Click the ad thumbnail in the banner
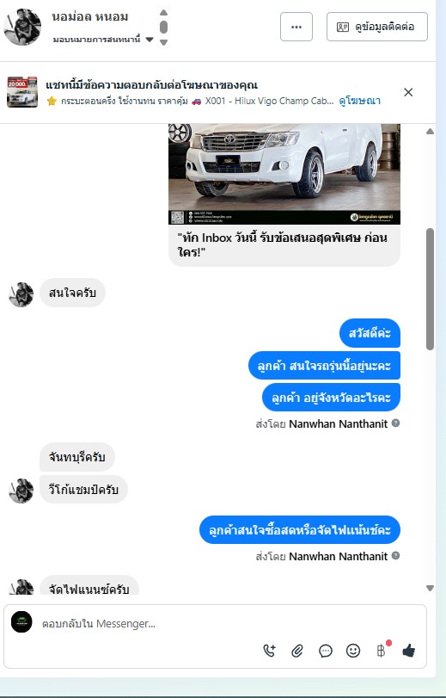446x698 pixels. pyautogui.click(x=22, y=92)
